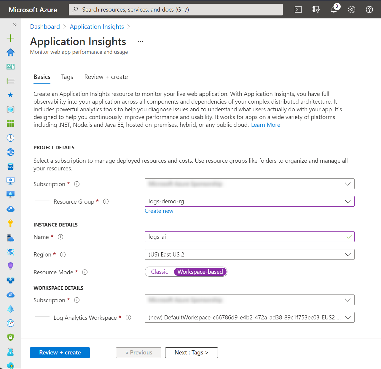The height and width of the screenshot is (369, 381).
Task: Open blue cylinders database pool icon
Action: 10,280
